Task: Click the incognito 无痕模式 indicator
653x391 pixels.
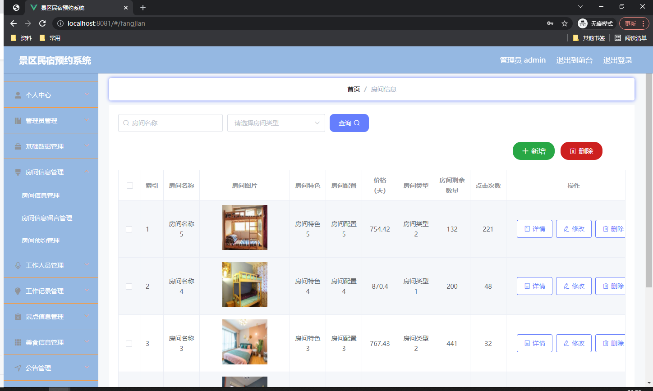Action: [597, 23]
